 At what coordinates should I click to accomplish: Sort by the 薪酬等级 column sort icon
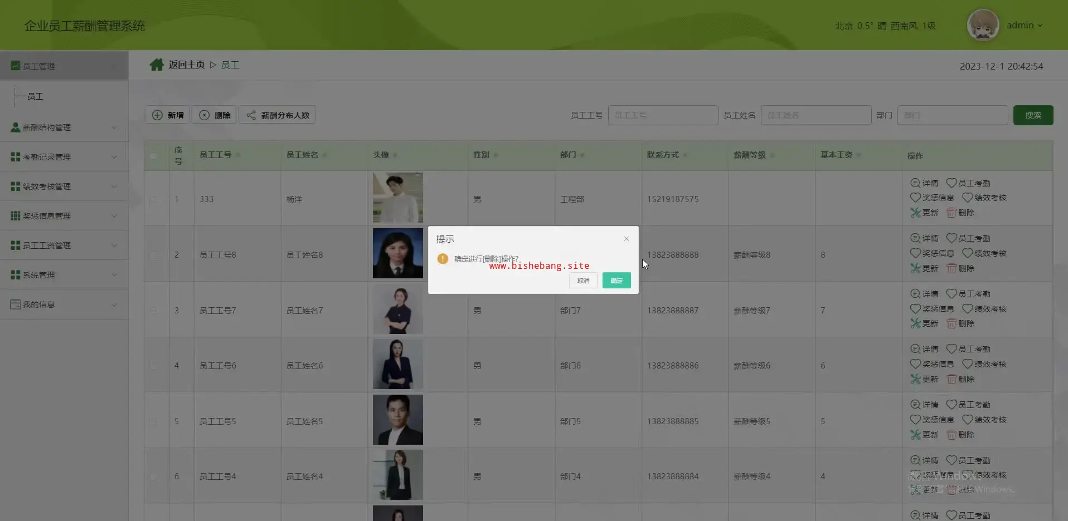[772, 155]
